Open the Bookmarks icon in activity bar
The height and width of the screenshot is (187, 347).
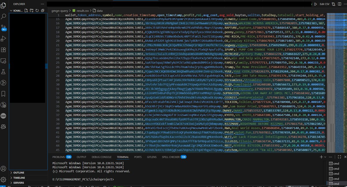(3, 94)
